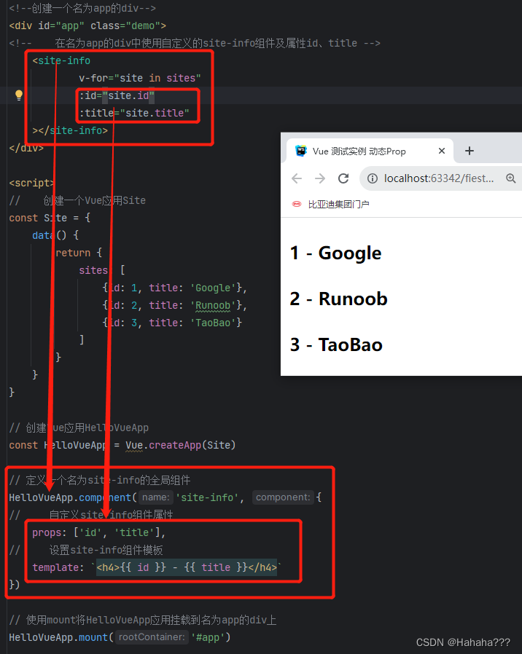522x654 pixels.
Task: Click the 'name:' parameter hint
Action: click(x=155, y=497)
